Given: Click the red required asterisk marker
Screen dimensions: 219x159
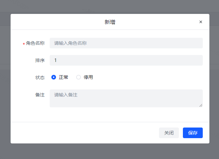Looking at the screenshot, I should click(x=24, y=44).
